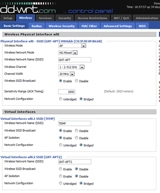
Task: Click the GNT-APT SSID input field
Action: [x=75, y=60]
